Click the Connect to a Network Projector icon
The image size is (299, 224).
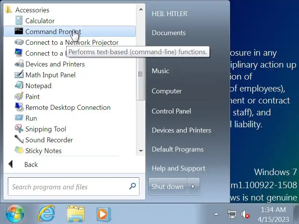pyautogui.click(x=19, y=42)
